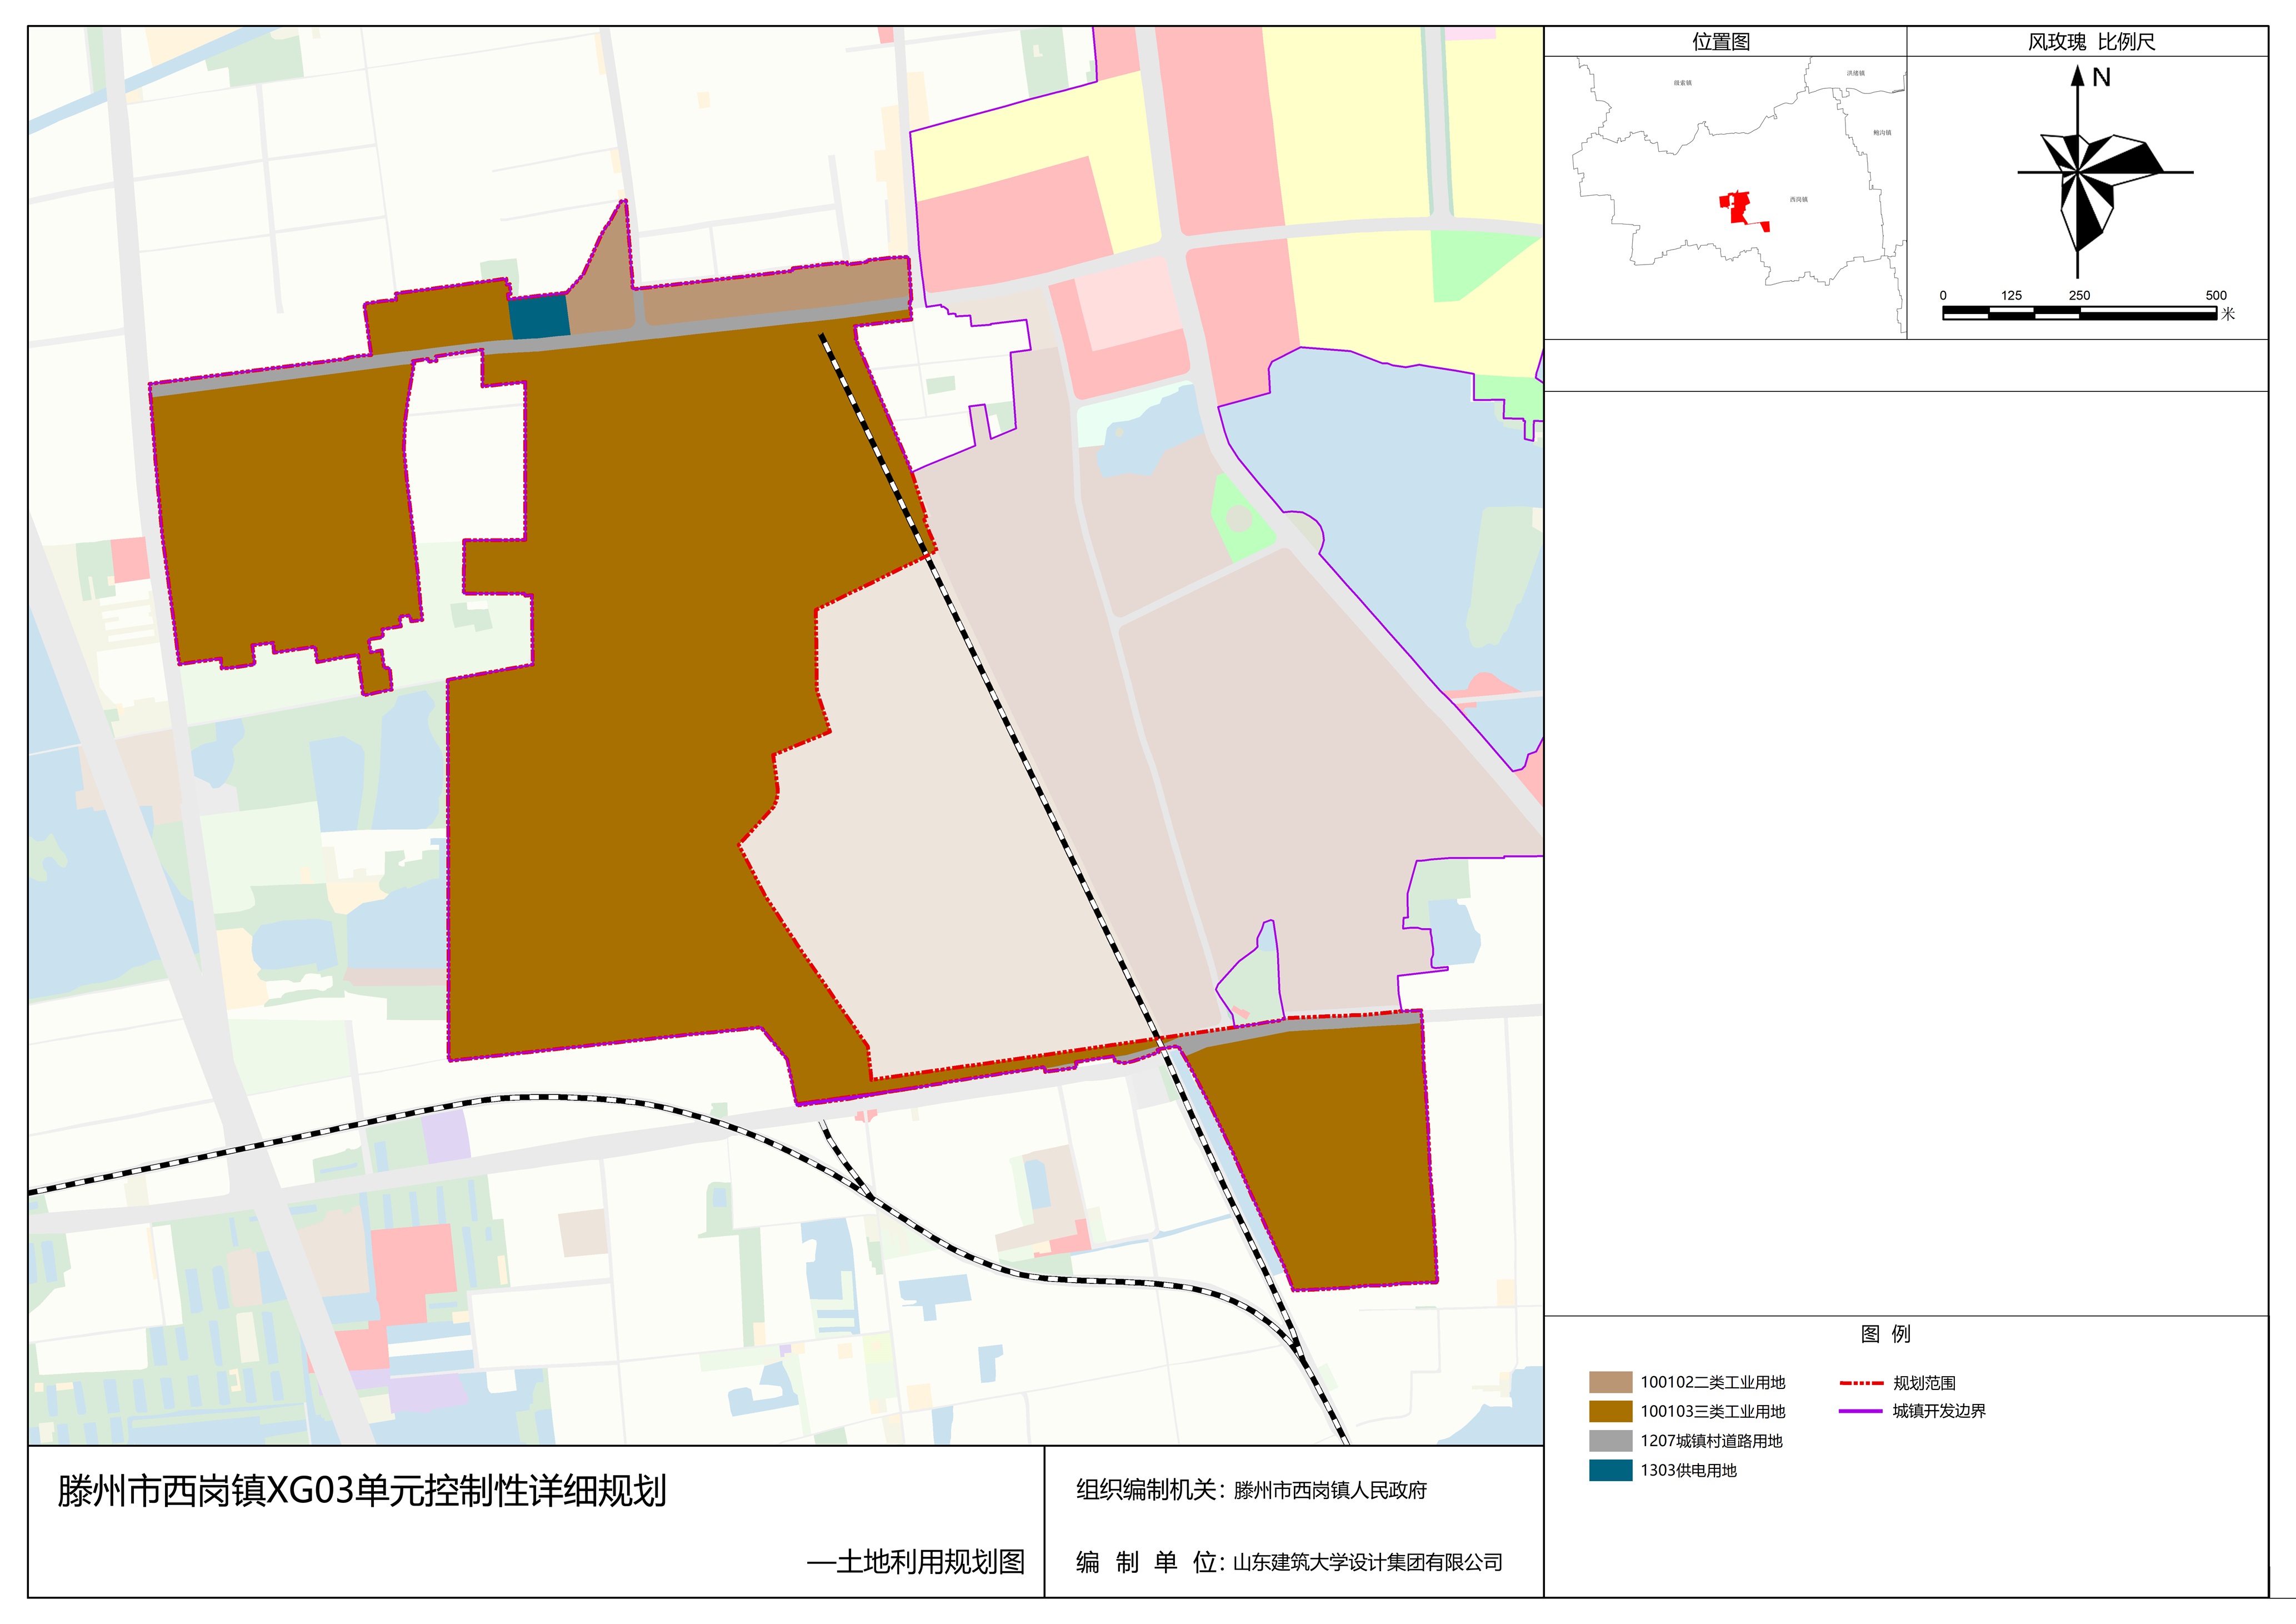Click the 滕州市西岗镇人民政府 text

1330,1490
